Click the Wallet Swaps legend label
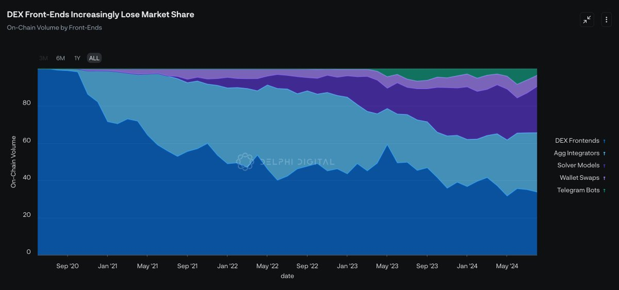The image size is (619, 290). pos(579,178)
